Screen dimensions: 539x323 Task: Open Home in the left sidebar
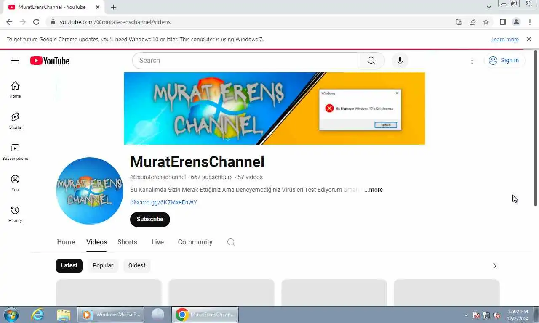pyautogui.click(x=15, y=90)
